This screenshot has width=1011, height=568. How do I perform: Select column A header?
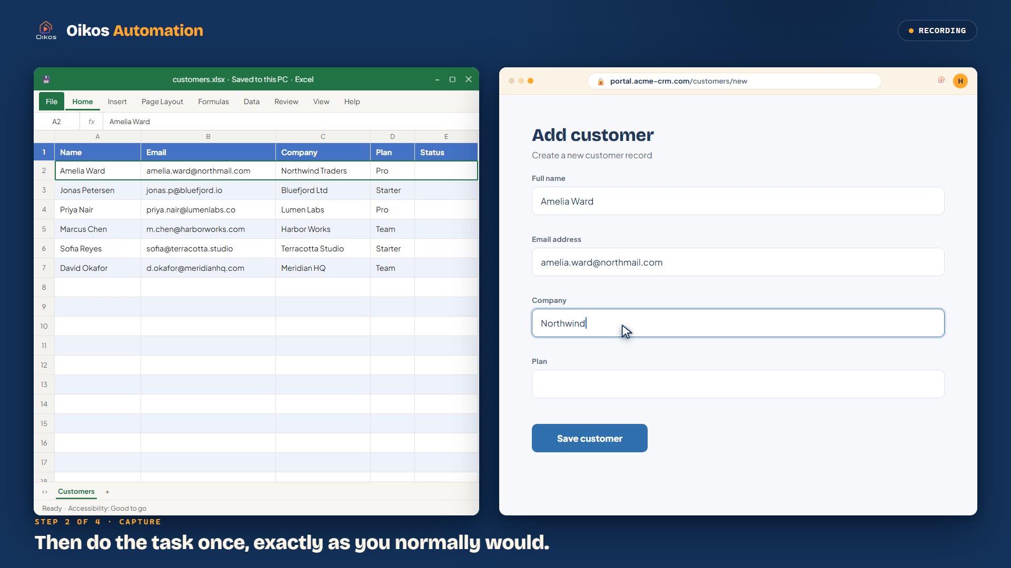(97, 136)
